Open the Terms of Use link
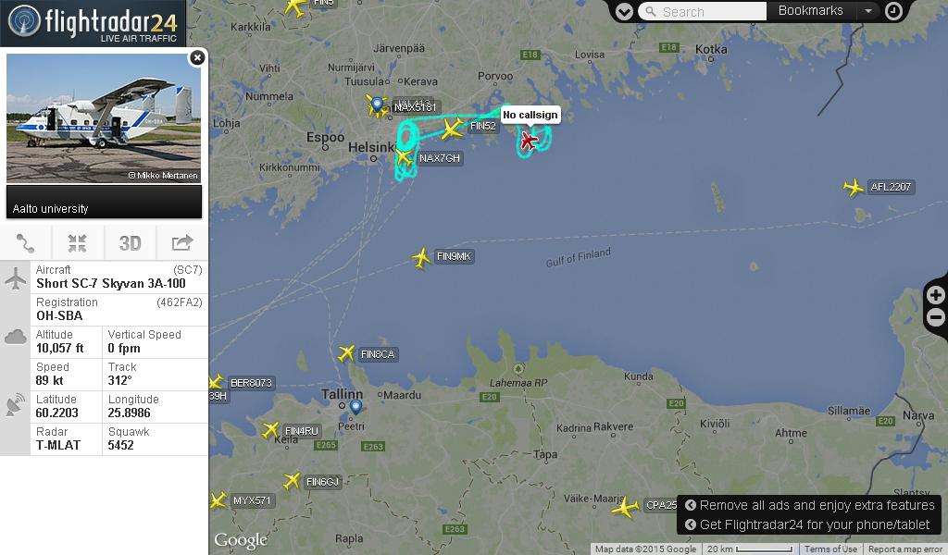The height and width of the screenshot is (555, 948). click(x=830, y=549)
